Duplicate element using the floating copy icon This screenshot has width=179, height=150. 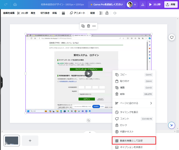click(83, 26)
